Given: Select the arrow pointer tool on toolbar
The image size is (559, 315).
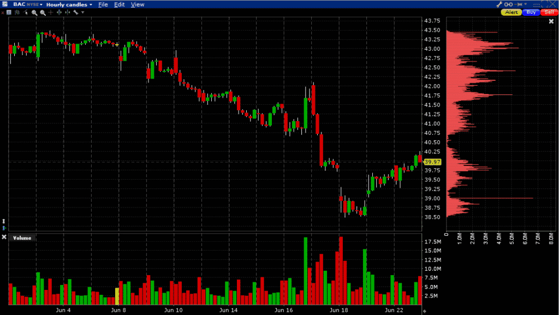Looking at the screenshot, I should click(x=26, y=11).
